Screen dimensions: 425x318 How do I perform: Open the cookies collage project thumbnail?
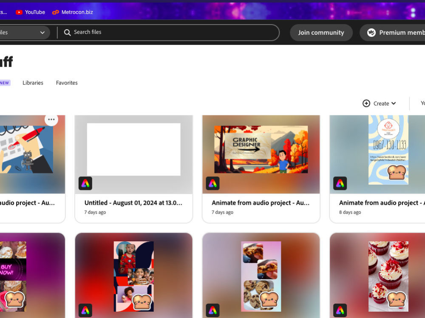pyautogui.click(x=261, y=276)
